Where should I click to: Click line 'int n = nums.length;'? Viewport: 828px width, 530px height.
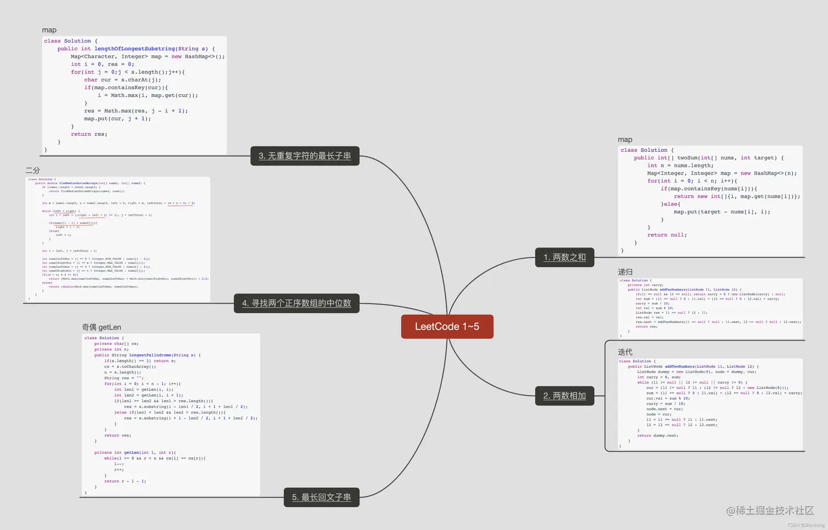(x=680, y=165)
